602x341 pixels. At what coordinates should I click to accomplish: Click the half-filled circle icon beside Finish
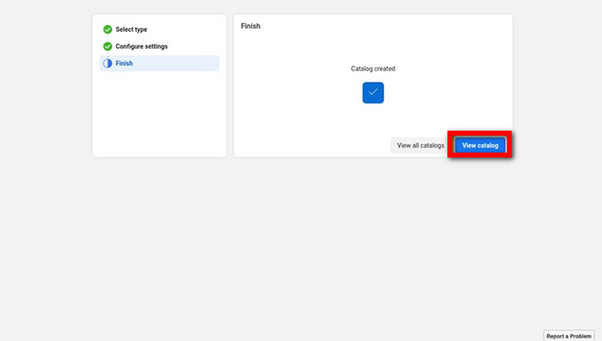coord(107,64)
